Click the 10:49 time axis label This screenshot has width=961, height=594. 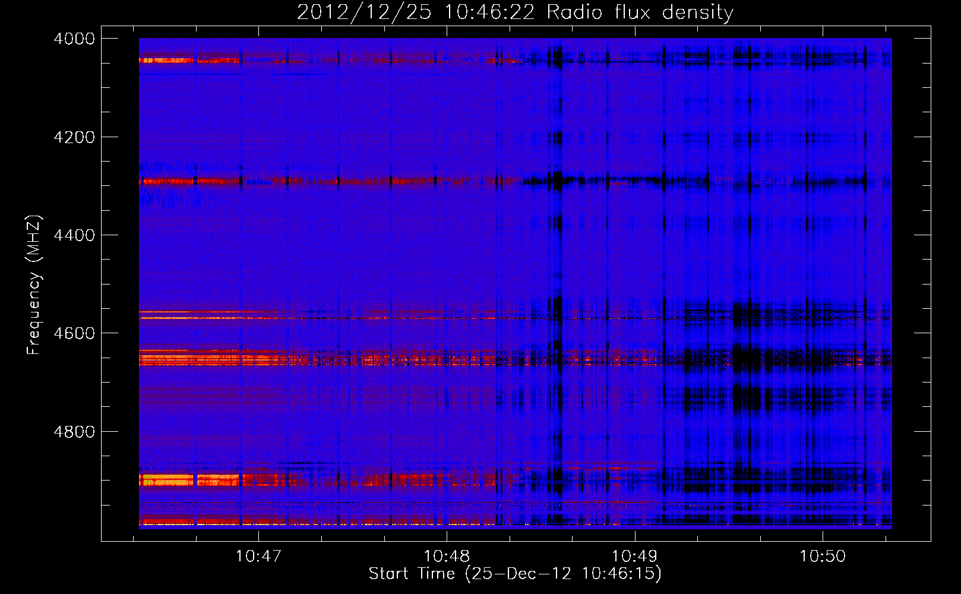coord(635,556)
